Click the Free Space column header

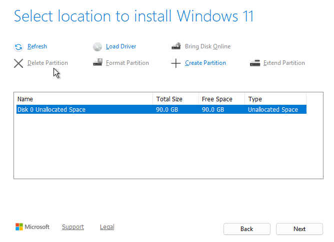[221, 99]
